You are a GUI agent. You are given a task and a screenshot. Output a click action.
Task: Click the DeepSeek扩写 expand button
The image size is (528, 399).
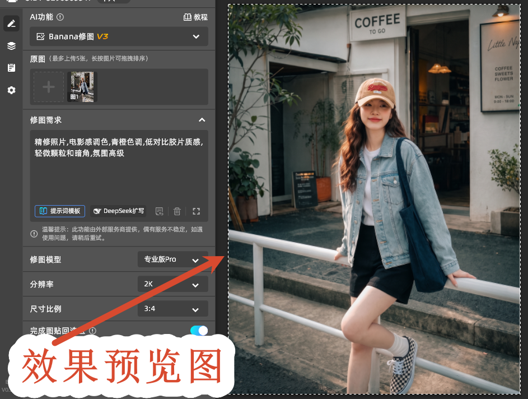(119, 211)
